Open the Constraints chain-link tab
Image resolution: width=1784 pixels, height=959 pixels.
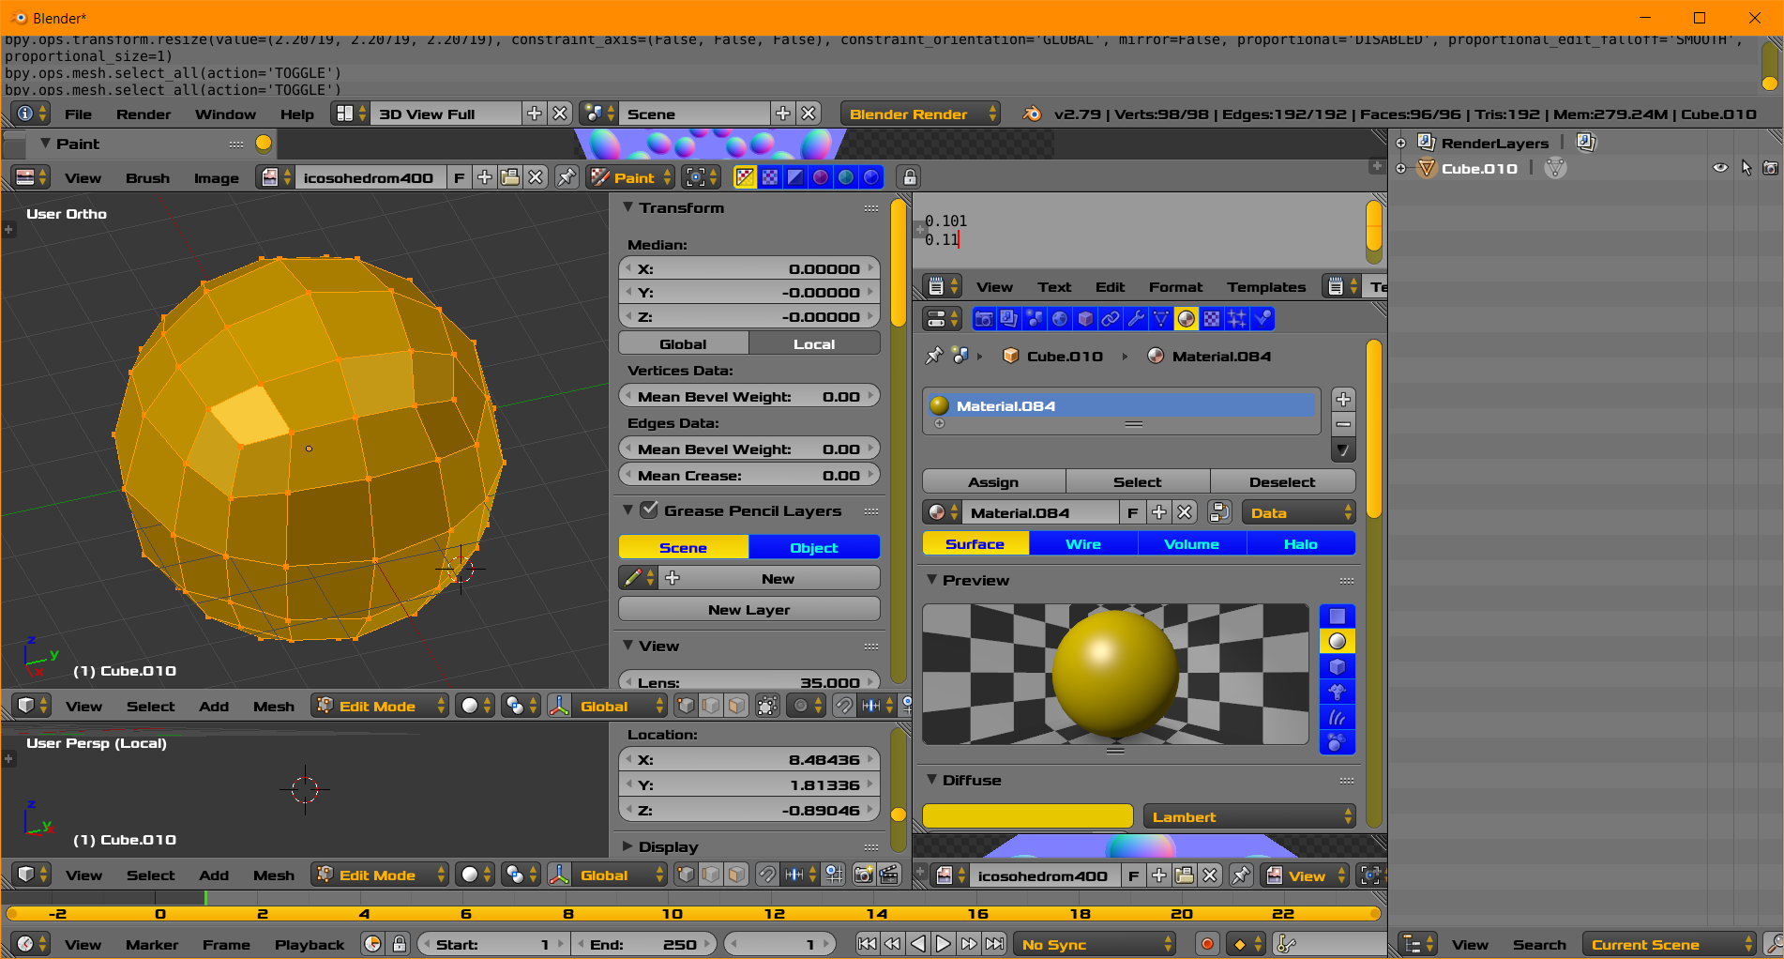(x=1111, y=319)
